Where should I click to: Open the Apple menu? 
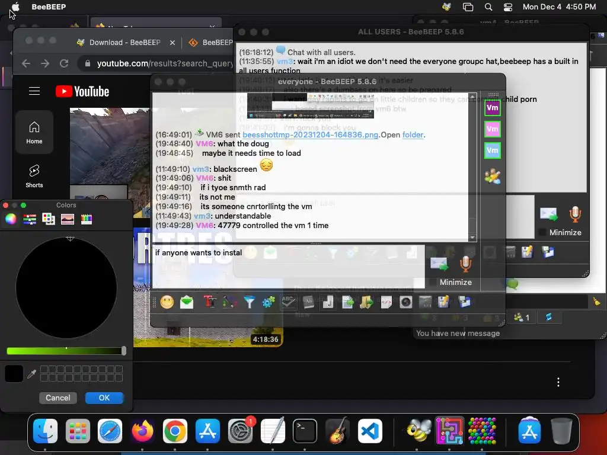click(x=15, y=7)
